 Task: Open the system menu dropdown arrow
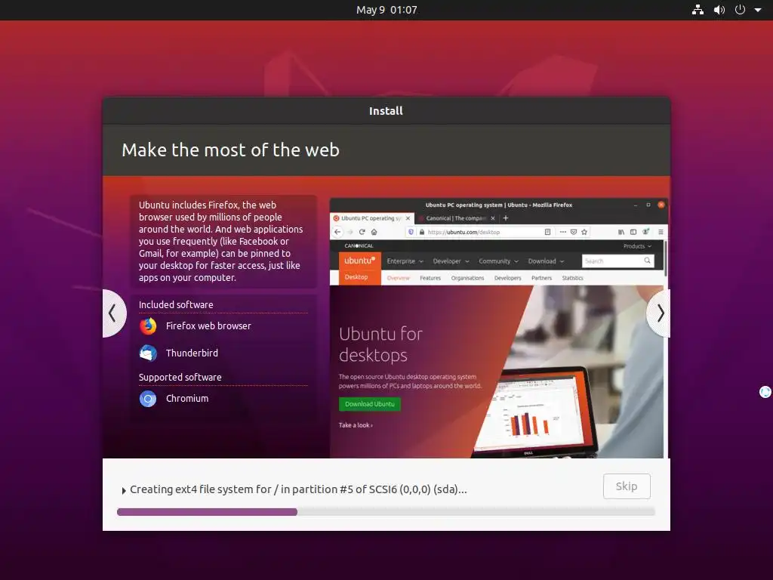click(x=758, y=10)
